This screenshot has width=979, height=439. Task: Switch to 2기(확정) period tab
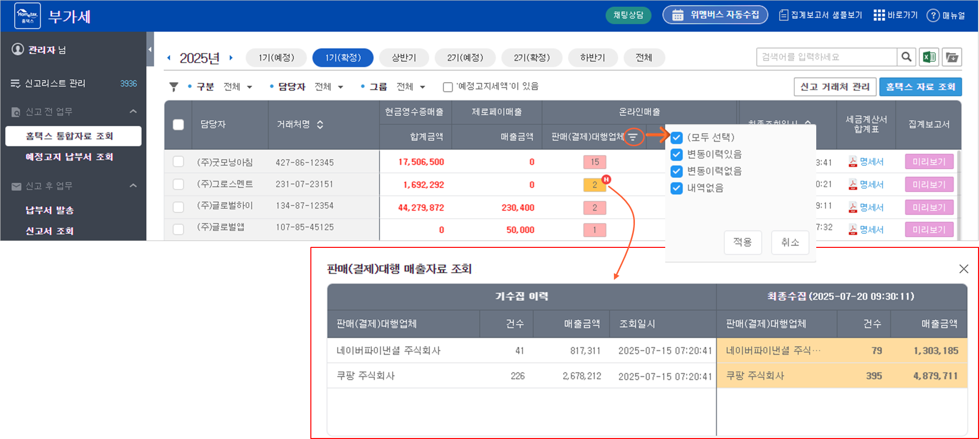532,58
